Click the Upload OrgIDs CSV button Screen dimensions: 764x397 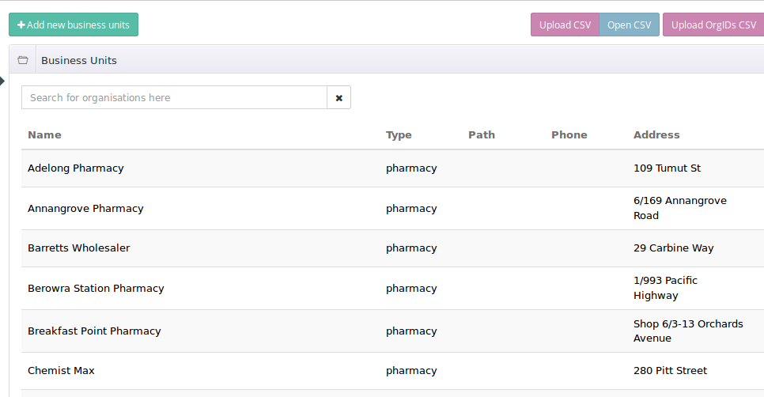(713, 25)
